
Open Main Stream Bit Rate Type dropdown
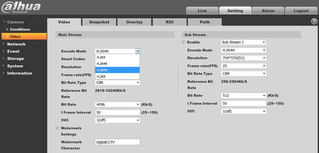click(x=117, y=83)
